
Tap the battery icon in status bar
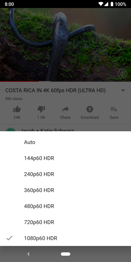click(112, 4)
